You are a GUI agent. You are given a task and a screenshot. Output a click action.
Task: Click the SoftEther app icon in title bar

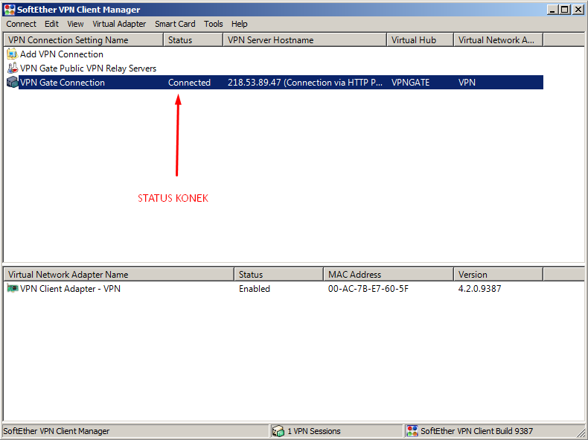coord(10,10)
